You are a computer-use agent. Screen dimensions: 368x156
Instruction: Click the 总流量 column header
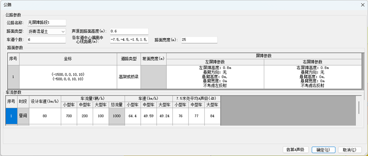coord(117,105)
